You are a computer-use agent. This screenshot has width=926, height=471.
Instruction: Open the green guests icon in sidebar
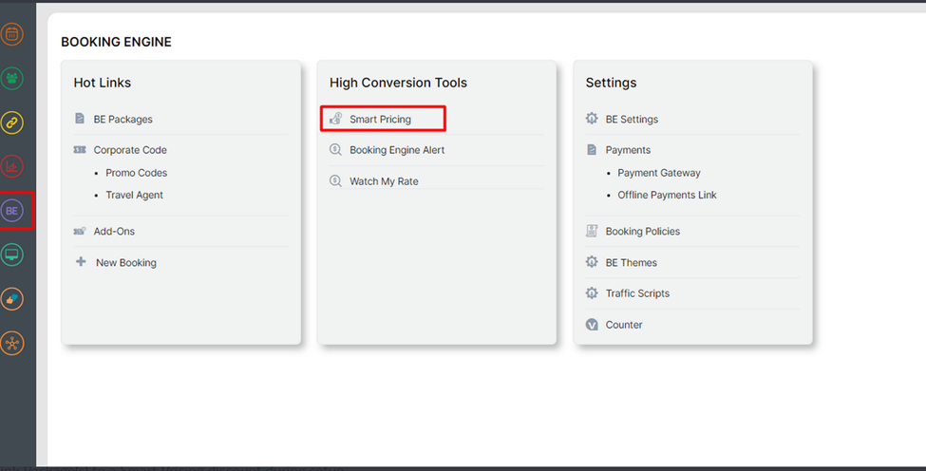tap(12, 79)
